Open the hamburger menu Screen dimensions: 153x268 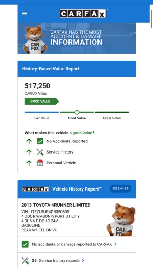[24, 14]
